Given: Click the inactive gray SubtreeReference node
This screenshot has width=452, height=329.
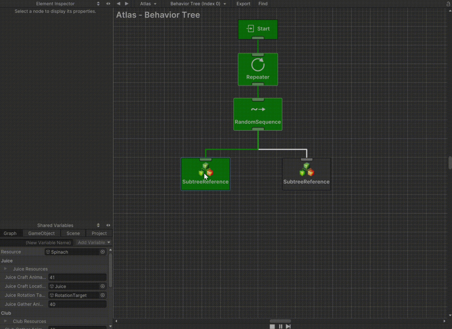Looking at the screenshot, I should coord(306,174).
